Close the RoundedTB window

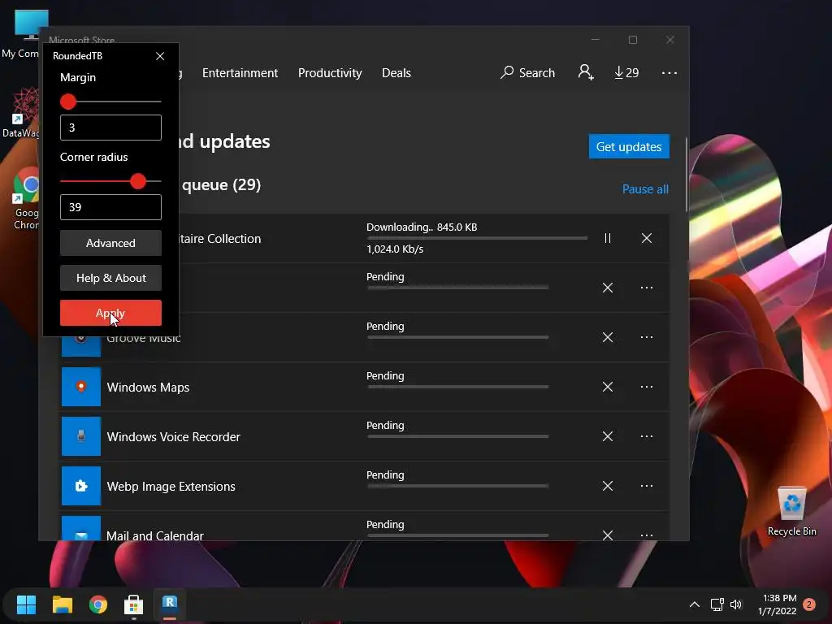(x=160, y=56)
